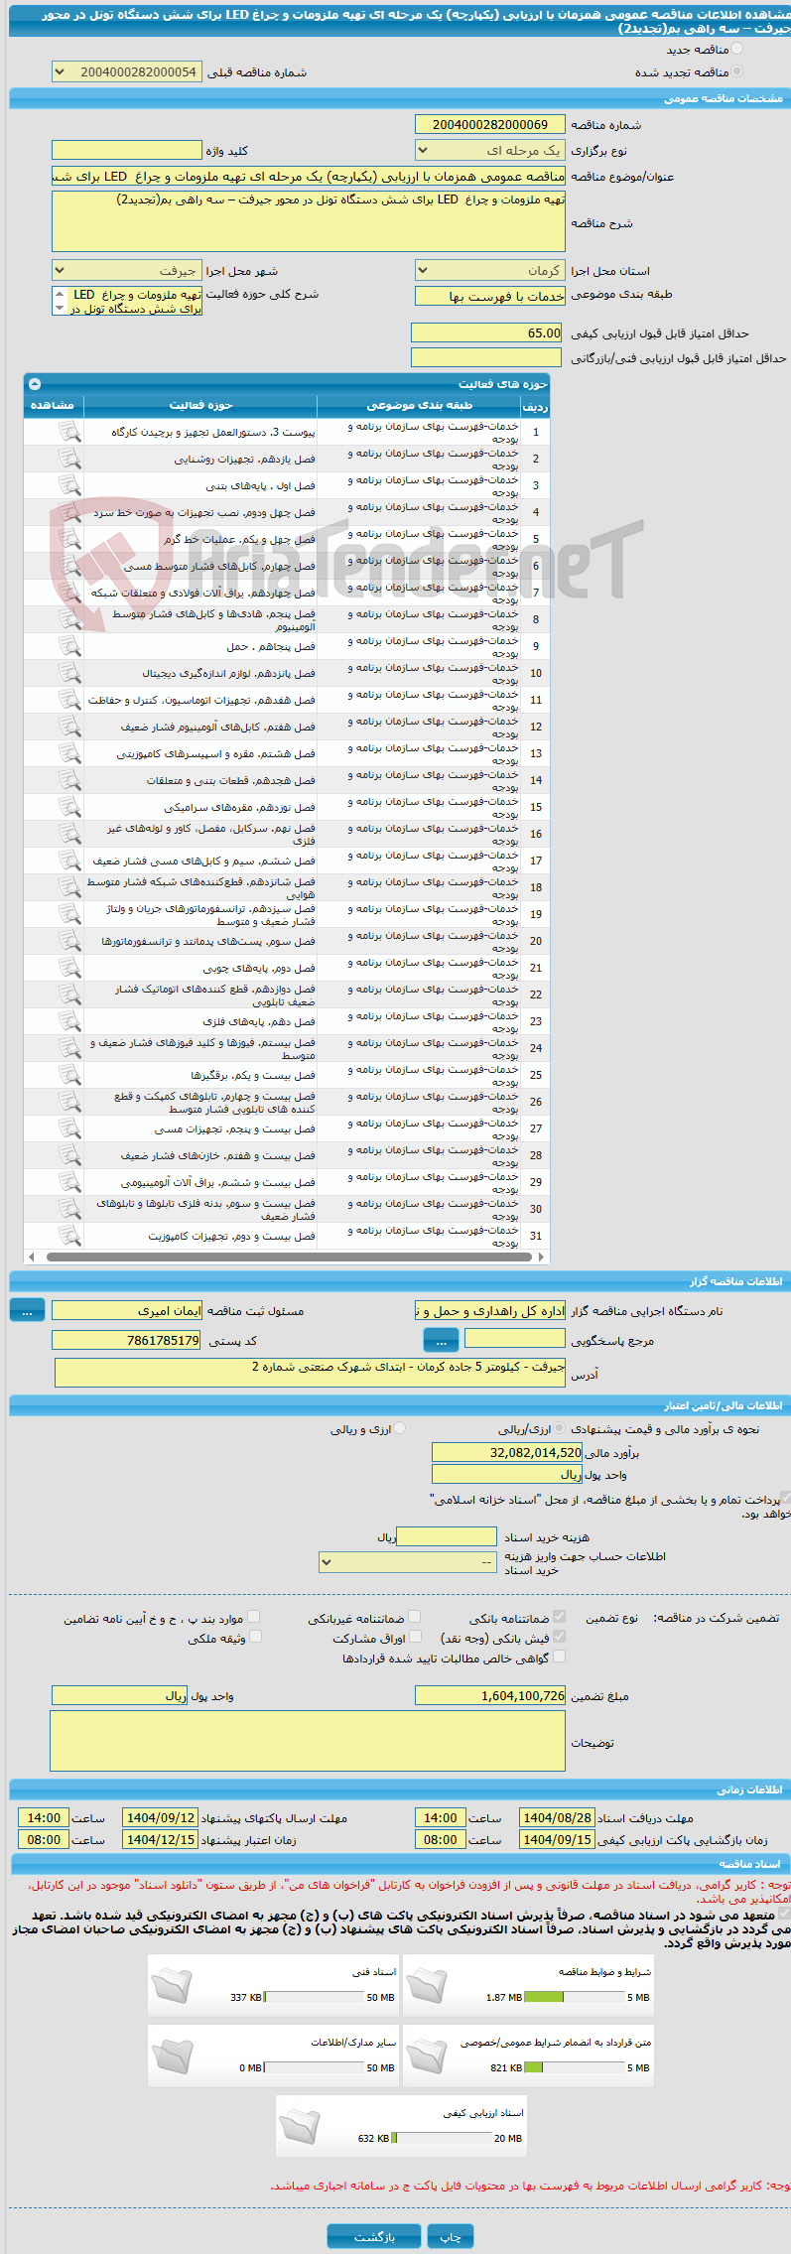Screen dimensions: 791x2254
Task: Click the اسناد فنی size bar
Action: point(315,1997)
